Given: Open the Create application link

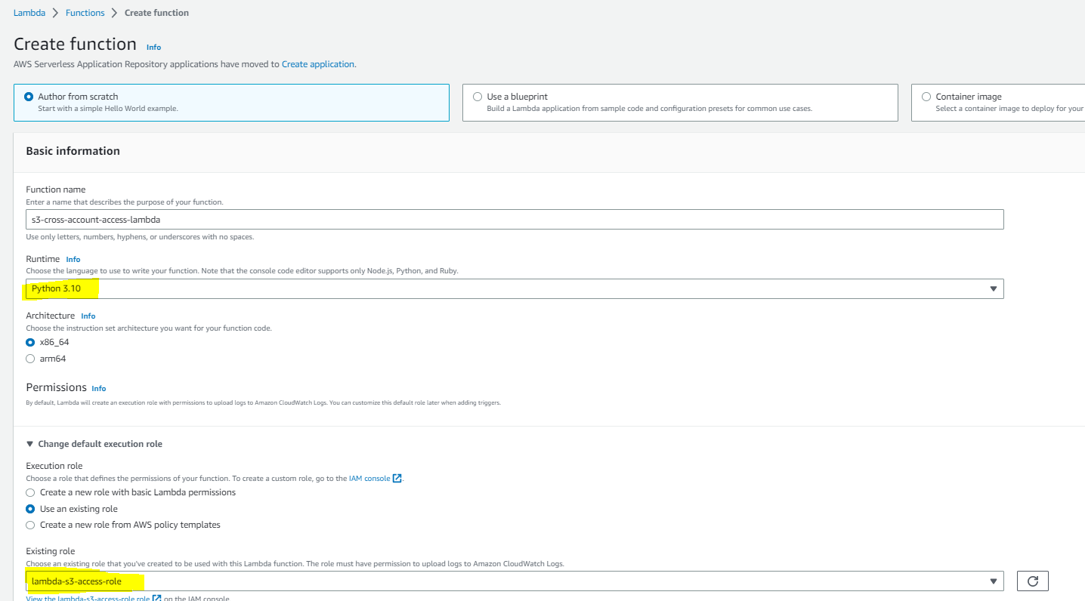Looking at the screenshot, I should click(x=317, y=64).
